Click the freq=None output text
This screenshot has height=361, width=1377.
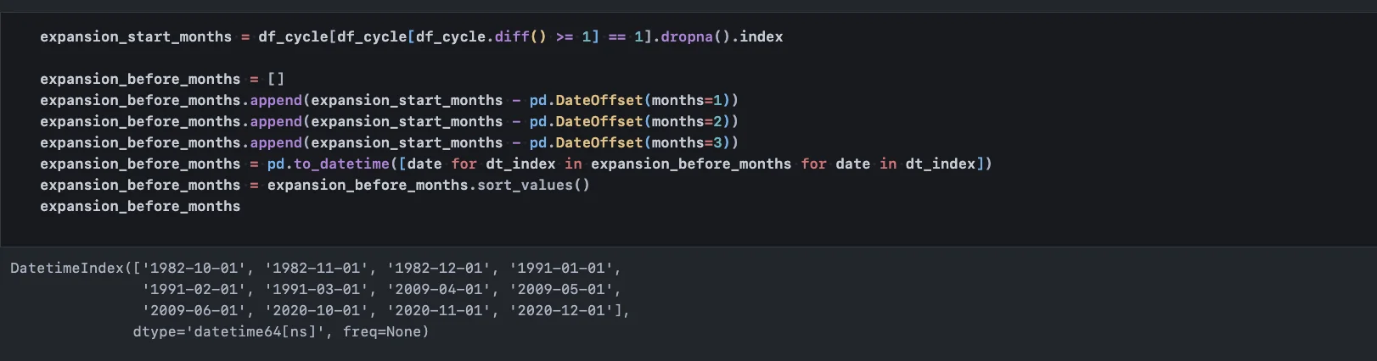385,331
